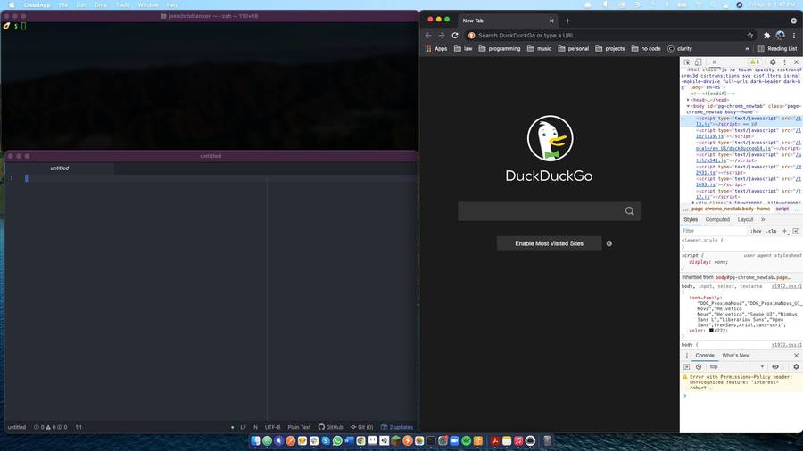Show more DevTools style tabs chevron

click(763, 219)
